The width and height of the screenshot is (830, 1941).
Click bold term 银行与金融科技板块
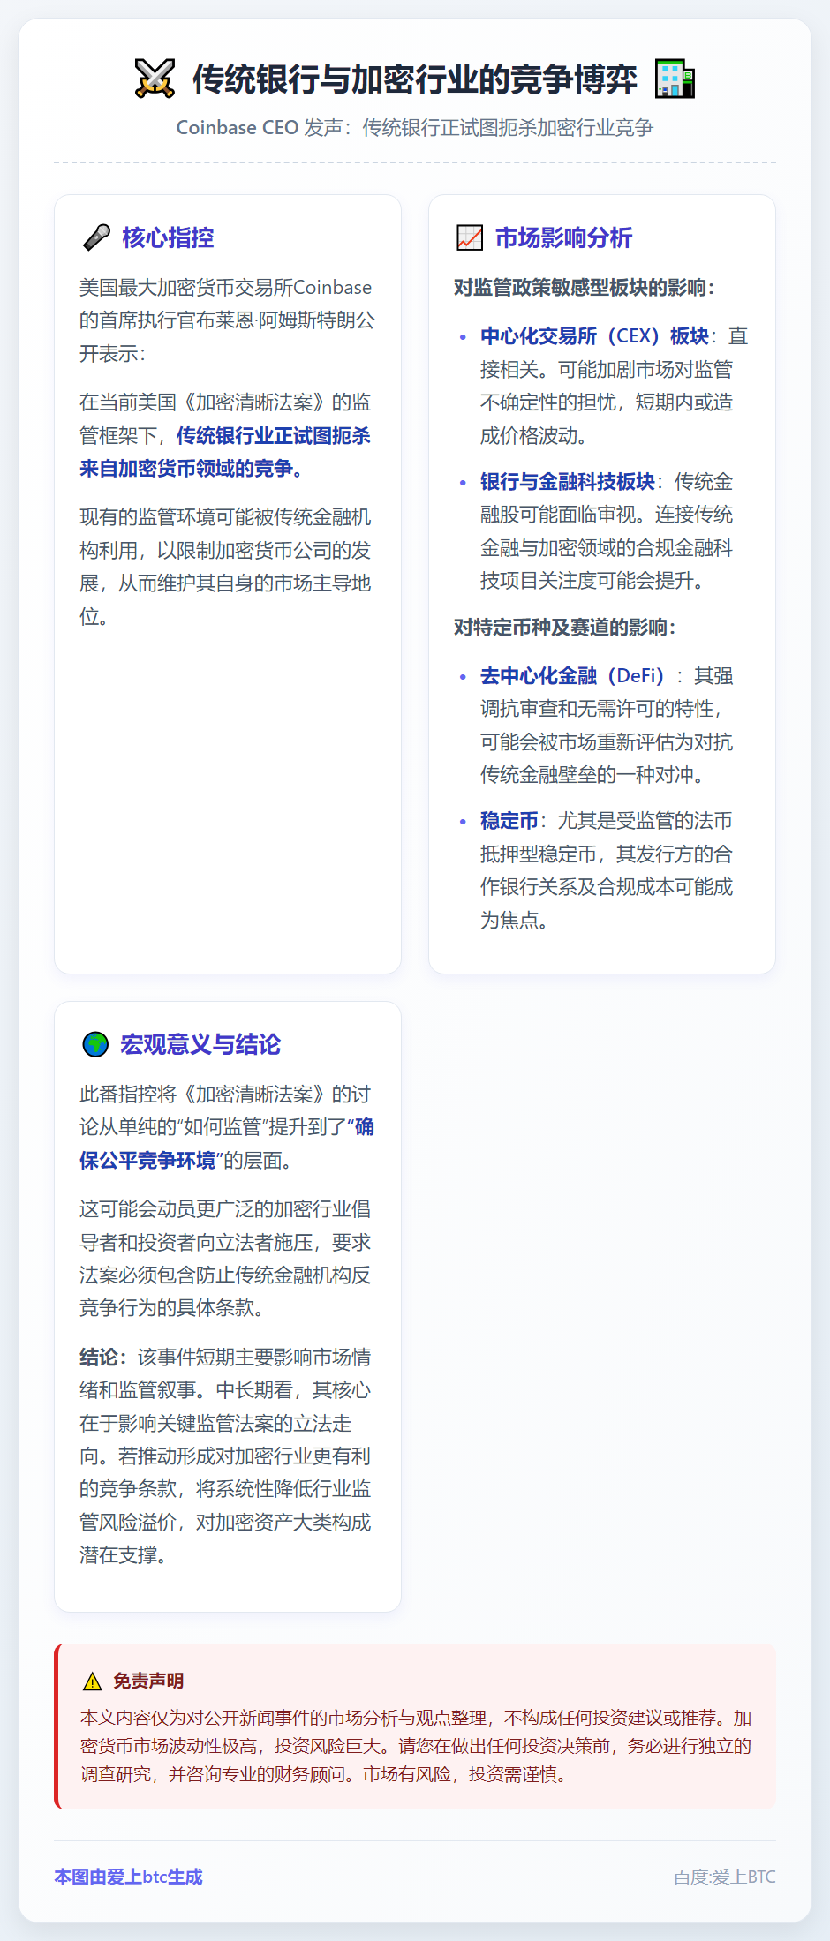click(x=568, y=481)
